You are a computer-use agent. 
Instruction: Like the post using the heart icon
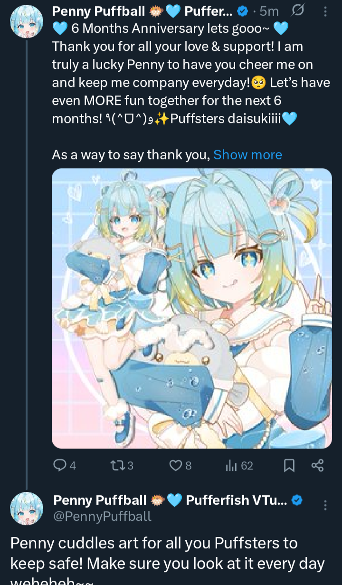pos(180,465)
